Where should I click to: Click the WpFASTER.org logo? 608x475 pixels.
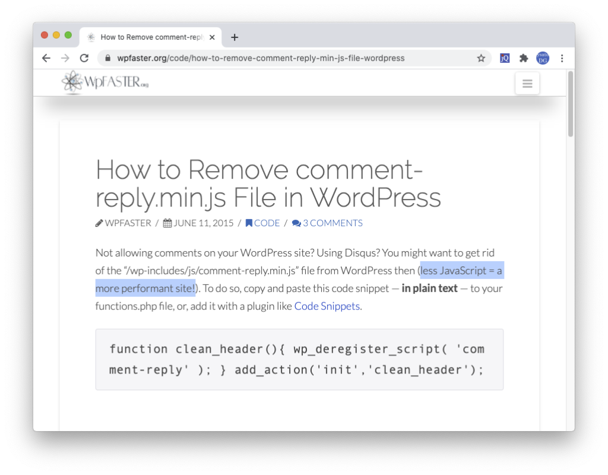point(105,83)
